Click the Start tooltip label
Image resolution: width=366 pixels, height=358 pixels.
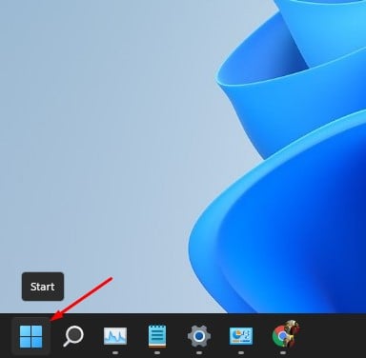[x=43, y=287]
